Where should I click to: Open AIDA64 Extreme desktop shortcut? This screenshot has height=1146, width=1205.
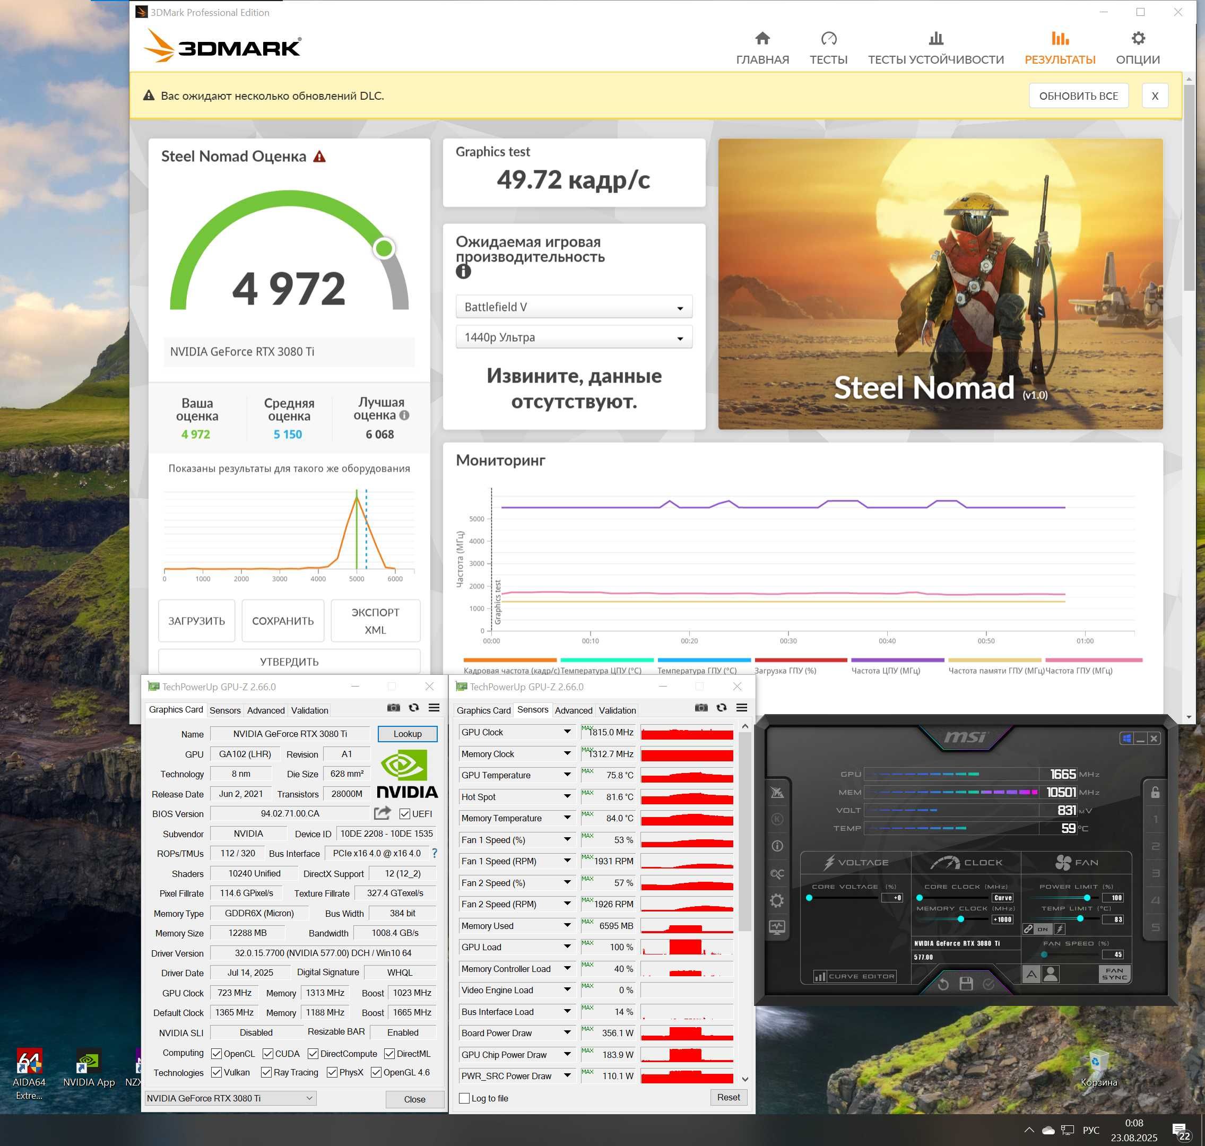pyautogui.click(x=29, y=1075)
